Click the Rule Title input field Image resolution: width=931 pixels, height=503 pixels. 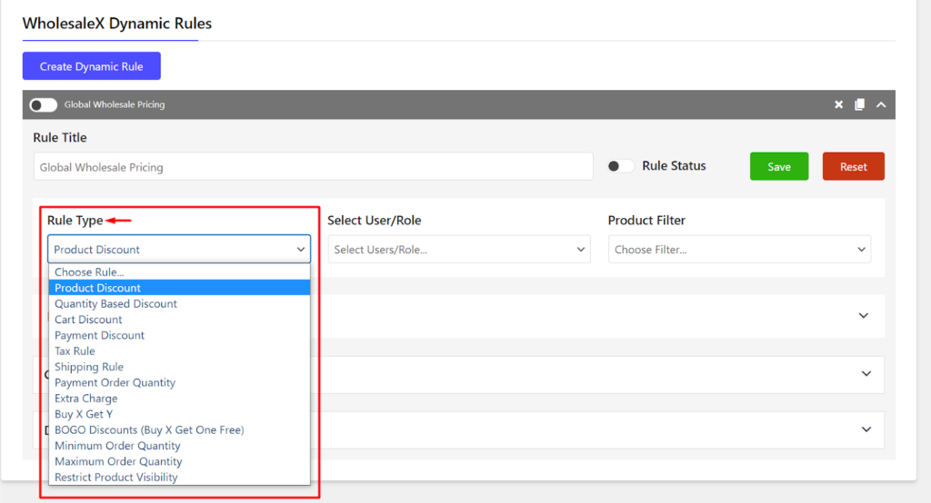pyautogui.click(x=313, y=167)
